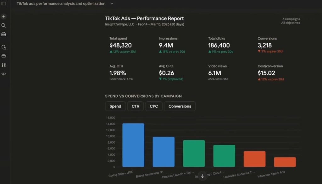Click the 18% vs prev 30d indicator
322x184 pixels.
coord(172,51)
